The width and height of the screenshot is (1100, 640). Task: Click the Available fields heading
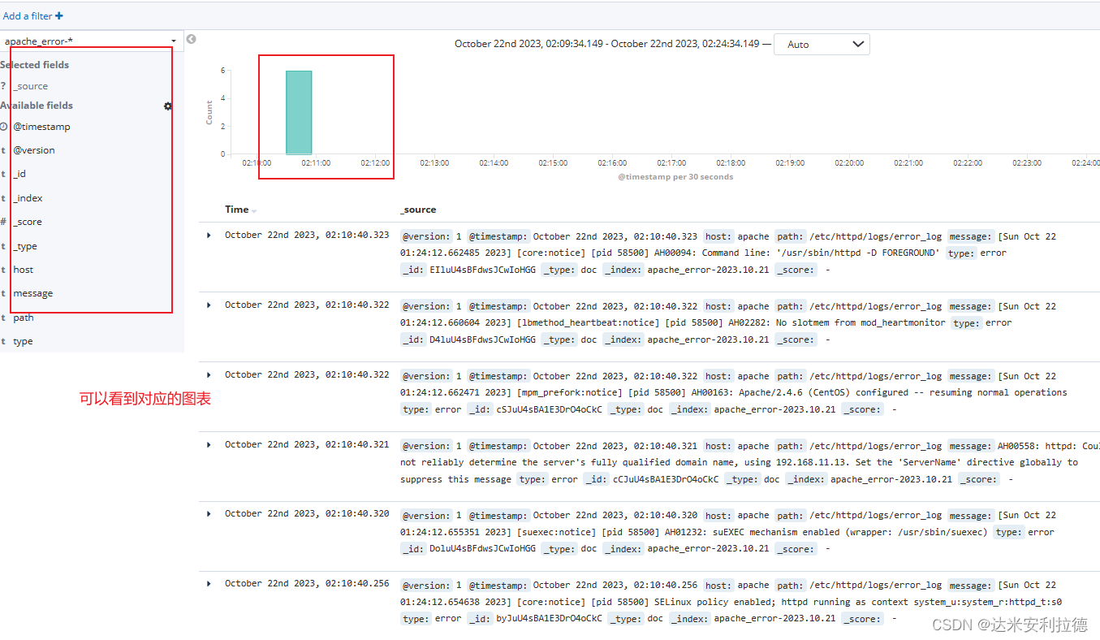coord(37,106)
